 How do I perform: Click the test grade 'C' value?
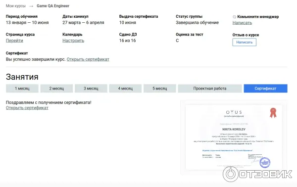point(177,41)
